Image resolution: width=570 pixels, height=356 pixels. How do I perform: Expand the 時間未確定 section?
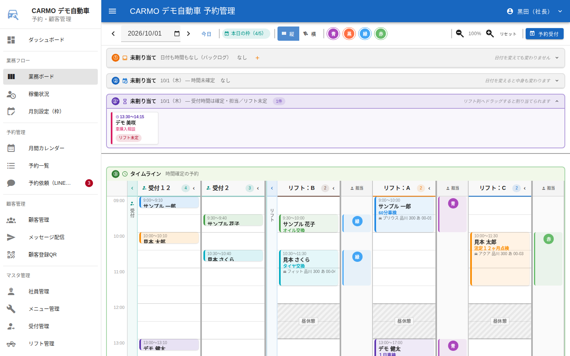point(557,81)
